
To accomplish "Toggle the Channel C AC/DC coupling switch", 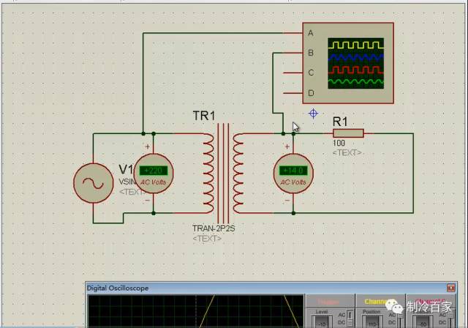I will pos(452,318).
